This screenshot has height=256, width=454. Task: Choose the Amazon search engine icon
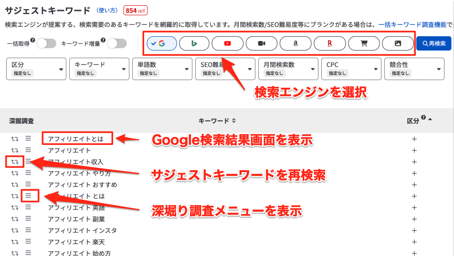[296, 43]
